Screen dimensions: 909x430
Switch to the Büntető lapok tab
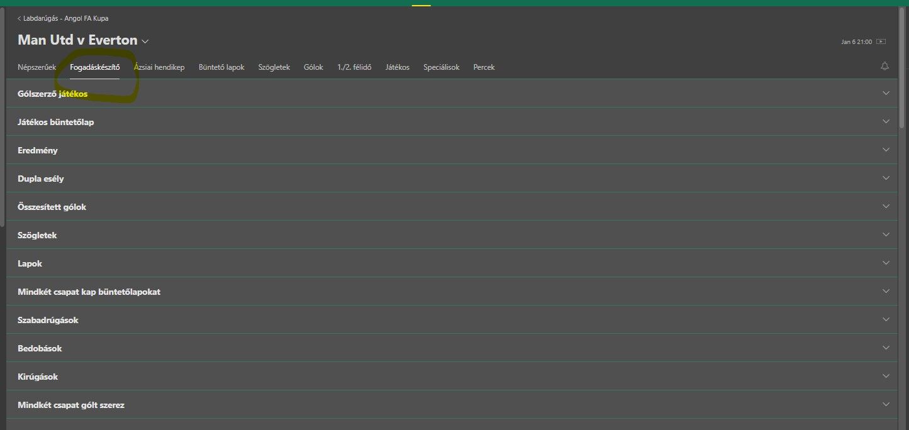(x=221, y=67)
